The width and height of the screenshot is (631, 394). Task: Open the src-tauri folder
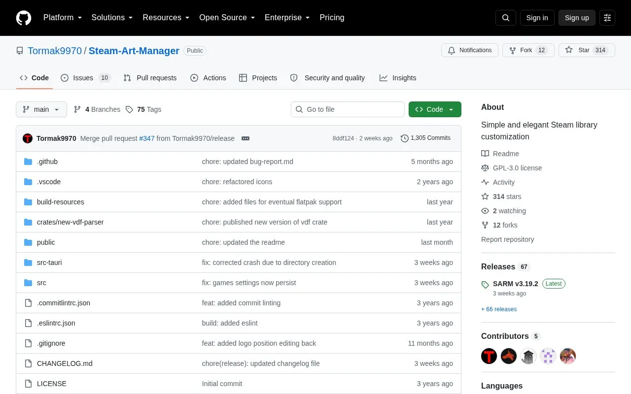[49, 263]
